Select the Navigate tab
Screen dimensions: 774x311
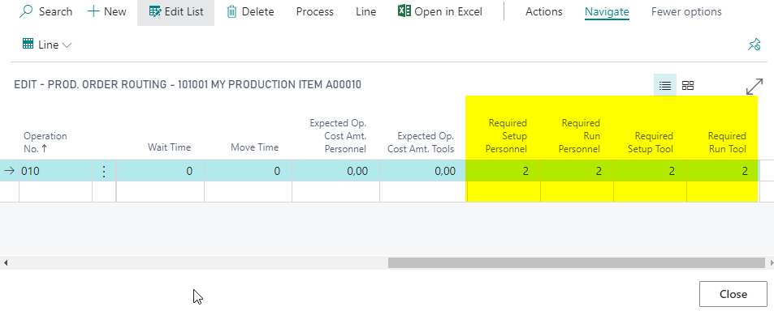(x=607, y=12)
